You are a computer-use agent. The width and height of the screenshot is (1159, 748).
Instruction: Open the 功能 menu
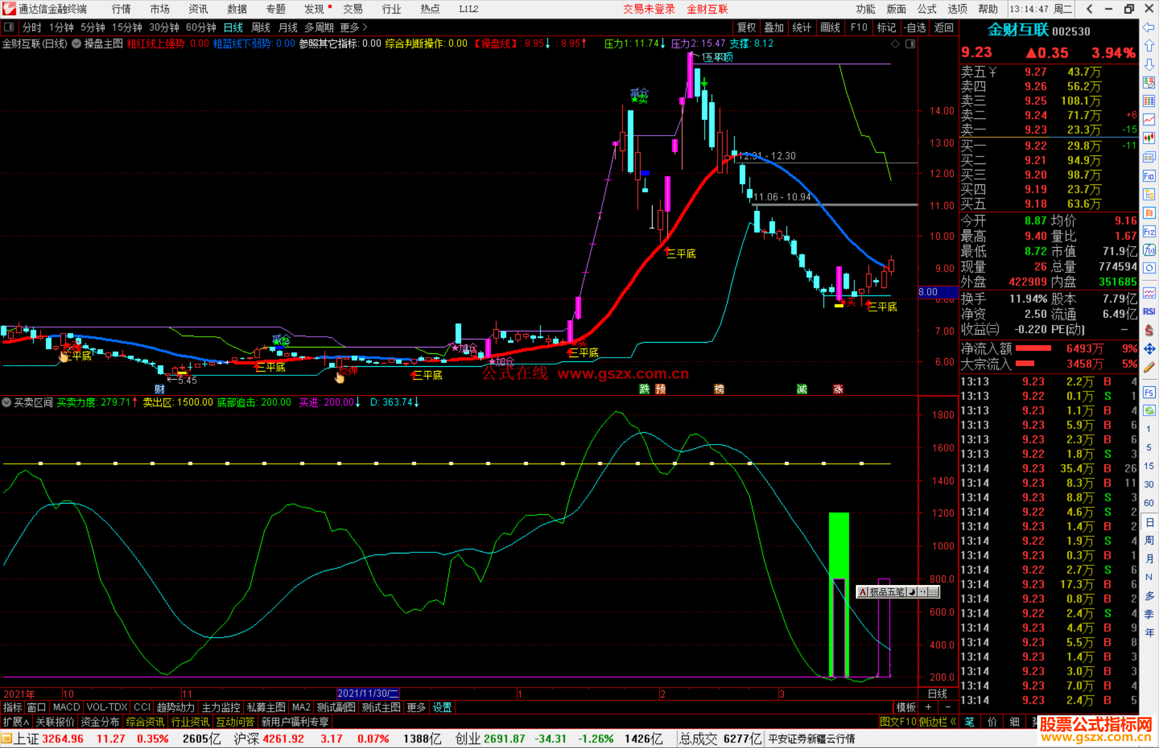coord(865,9)
